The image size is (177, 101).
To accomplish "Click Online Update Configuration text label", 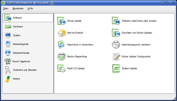I will [136, 57].
